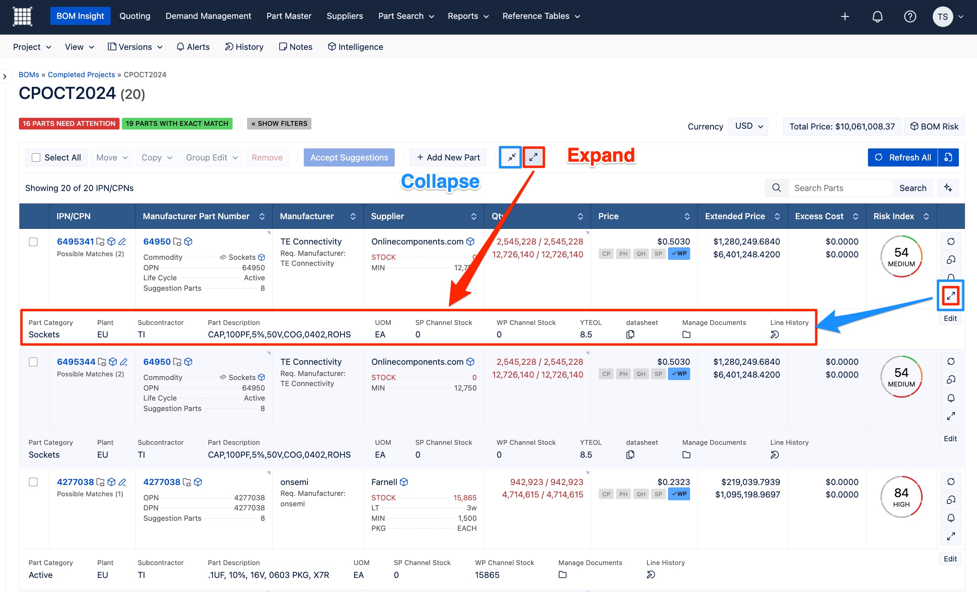Screen dimensions: 977x592
Task: Open the Intelligence menu item
Action: (355, 47)
